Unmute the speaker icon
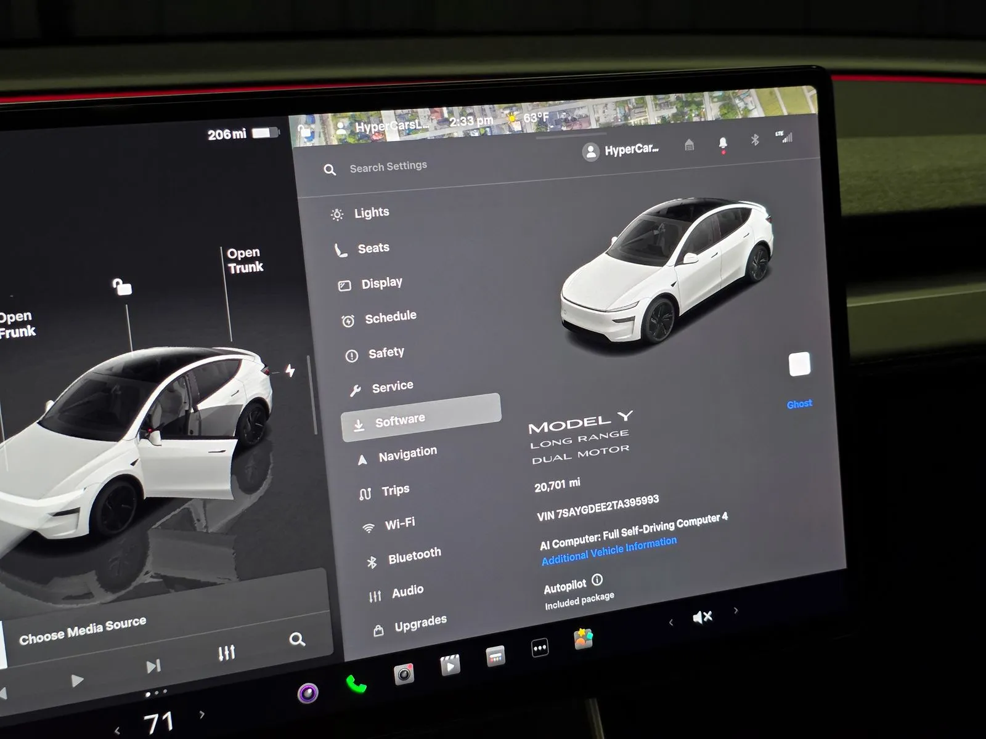This screenshot has height=739, width=986. pos(703,616)
